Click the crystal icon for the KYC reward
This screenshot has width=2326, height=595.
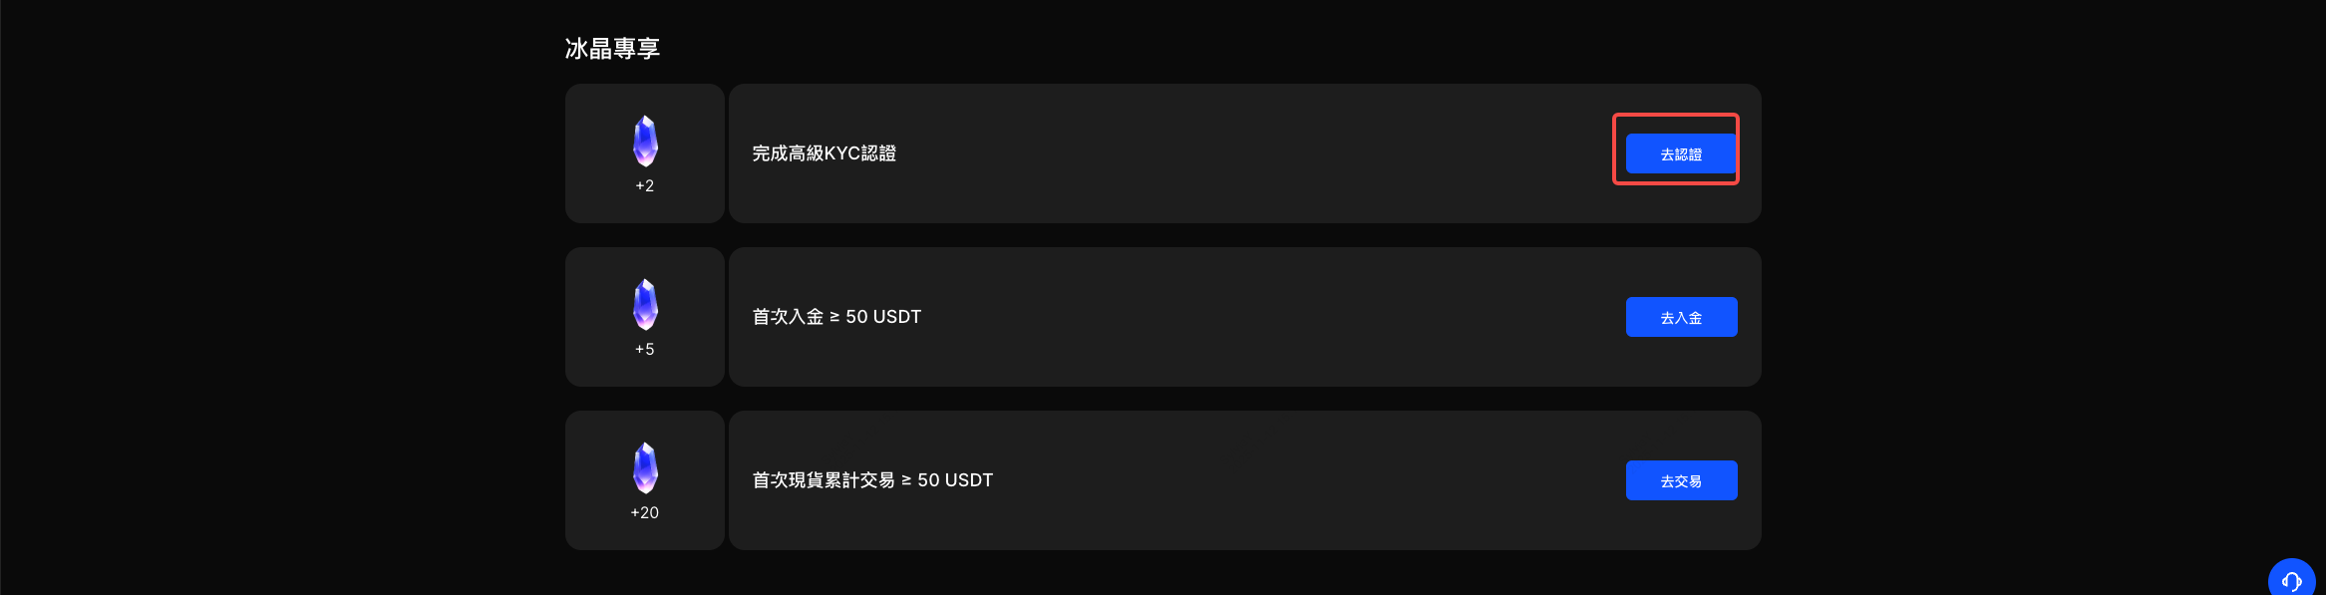tap(645, 141)
